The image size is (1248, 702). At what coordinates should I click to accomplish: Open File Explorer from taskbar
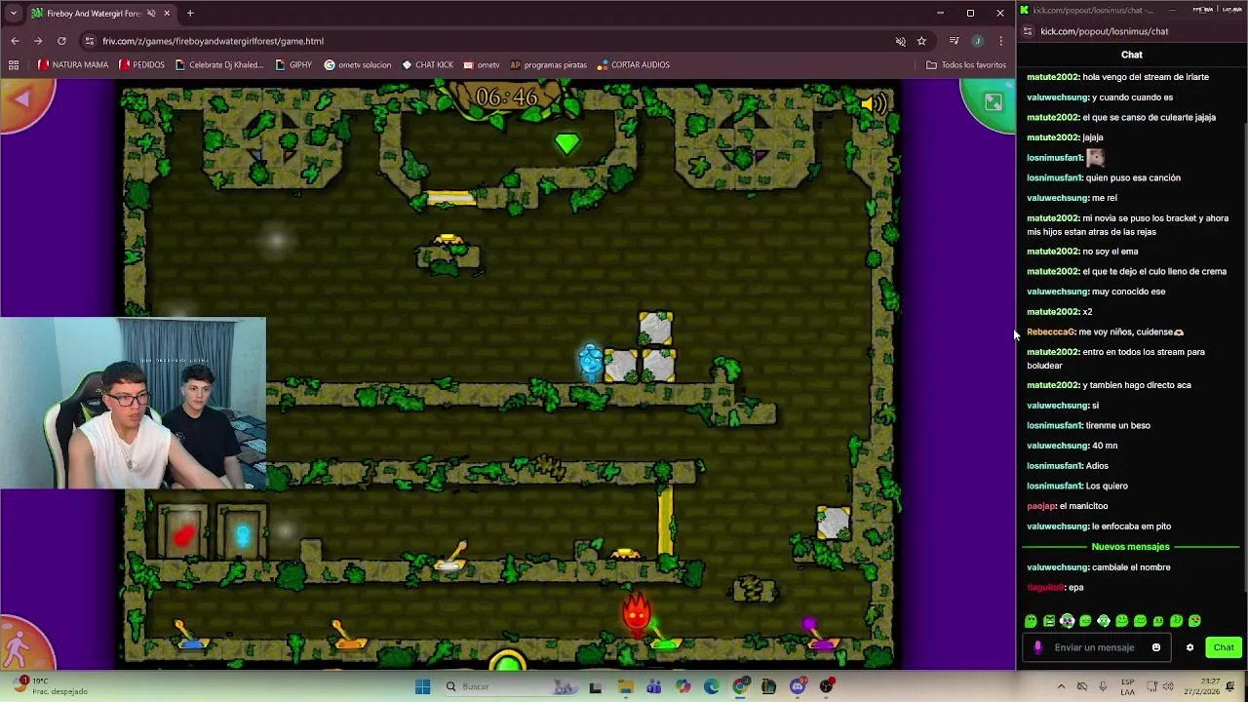[625, 686]
